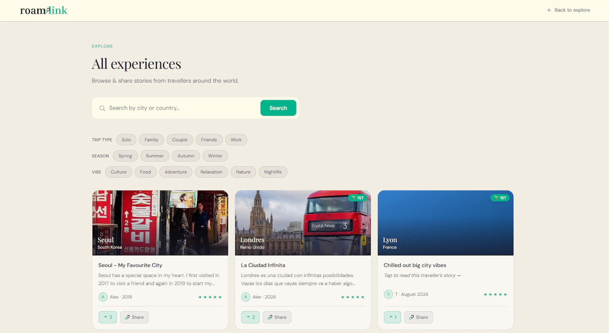This screenshot has height=333, width=609.
Task: Enable the Winter season filter
Action: (215, 156)
